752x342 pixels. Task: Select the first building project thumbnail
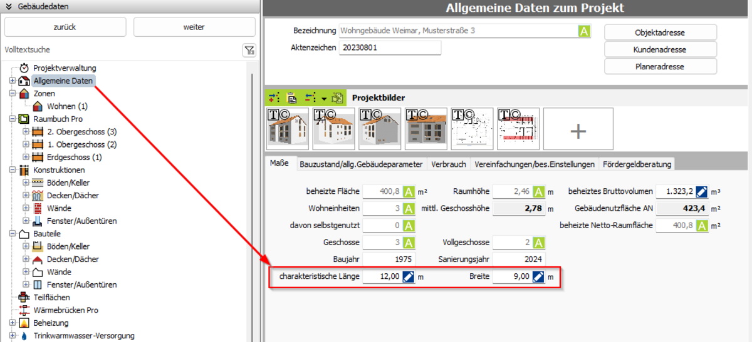(288, 129)
